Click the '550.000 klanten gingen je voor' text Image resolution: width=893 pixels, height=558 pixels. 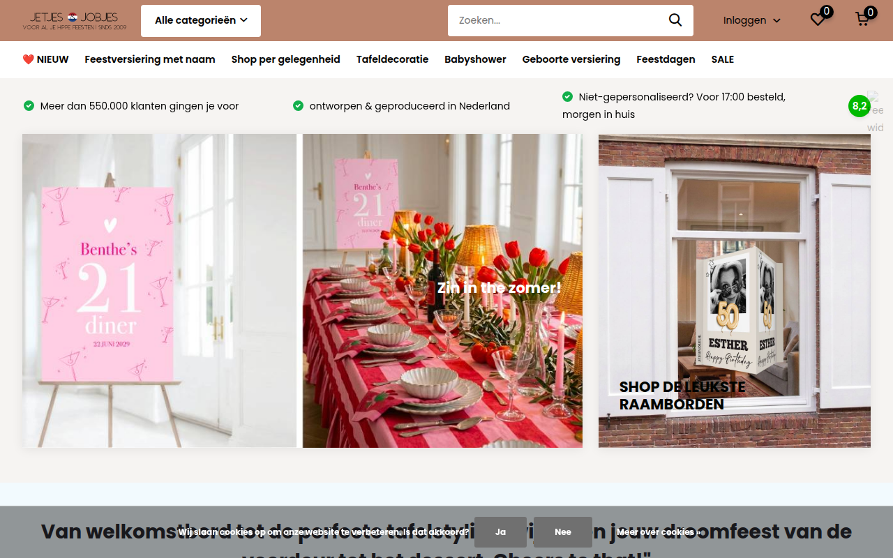click(x=140, y=106)
